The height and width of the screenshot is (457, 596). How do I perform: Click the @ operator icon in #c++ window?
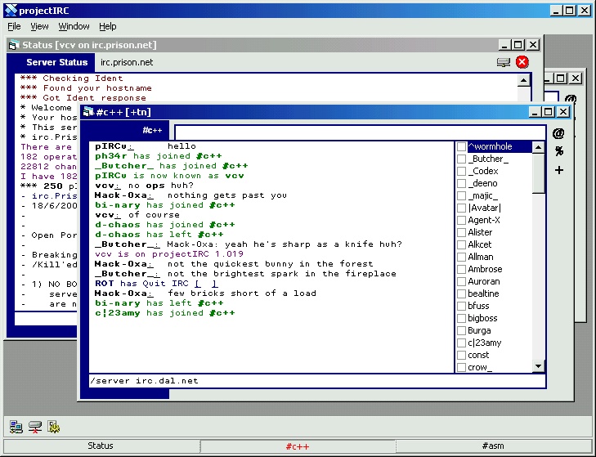pyautogui.click(x=558, y=132)
